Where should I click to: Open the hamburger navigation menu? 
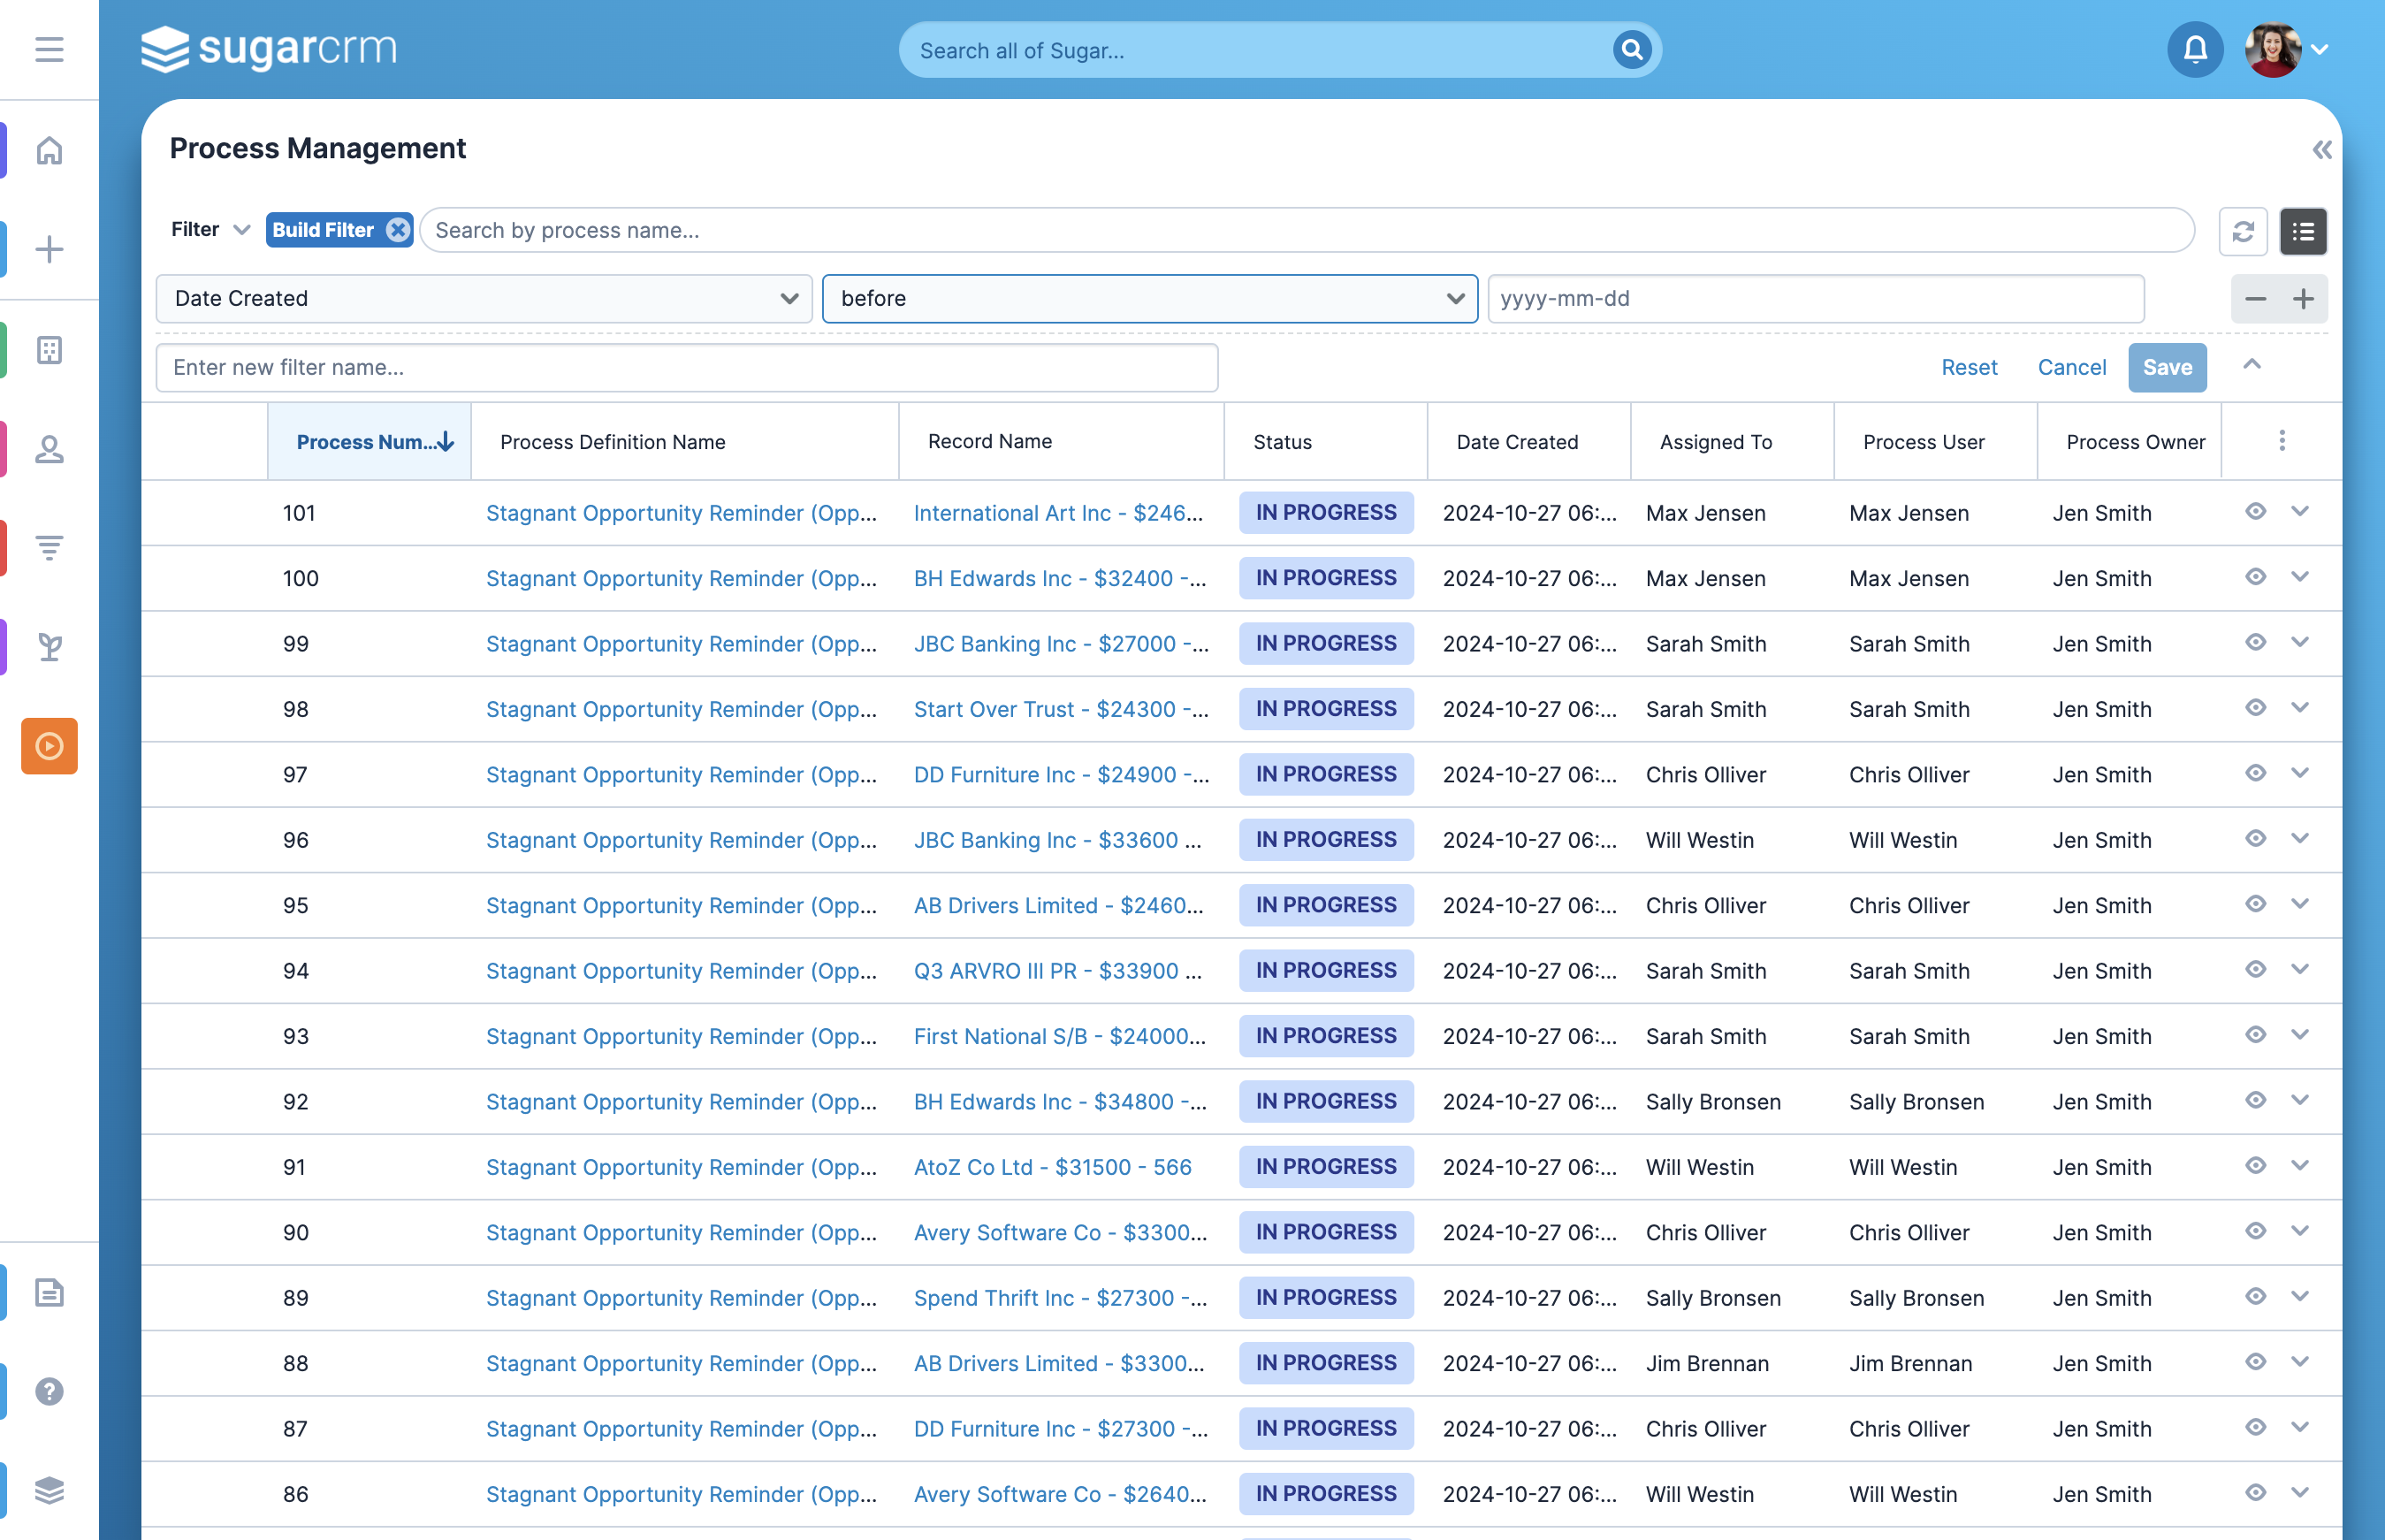point(49,49)
